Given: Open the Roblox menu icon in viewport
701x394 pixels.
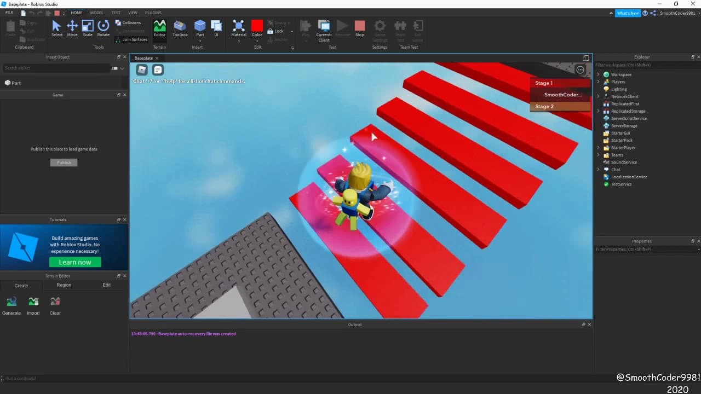Looking at the screenshot, I should pyautogui.click(x=142, y=69).
